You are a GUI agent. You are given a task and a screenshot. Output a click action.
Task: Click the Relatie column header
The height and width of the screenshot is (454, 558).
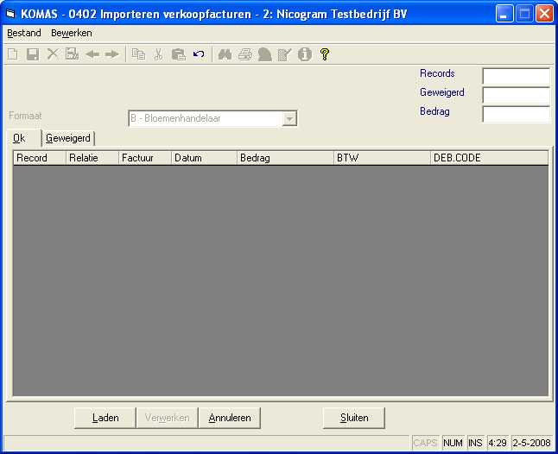pos(92,158)
